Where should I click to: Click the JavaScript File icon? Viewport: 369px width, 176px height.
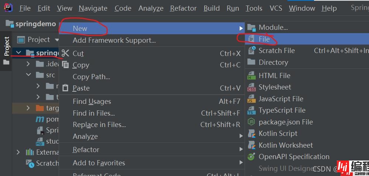point(251,99)
